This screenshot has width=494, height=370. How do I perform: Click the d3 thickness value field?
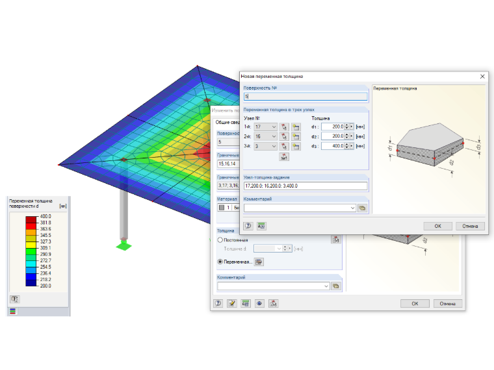coord(333,146)
